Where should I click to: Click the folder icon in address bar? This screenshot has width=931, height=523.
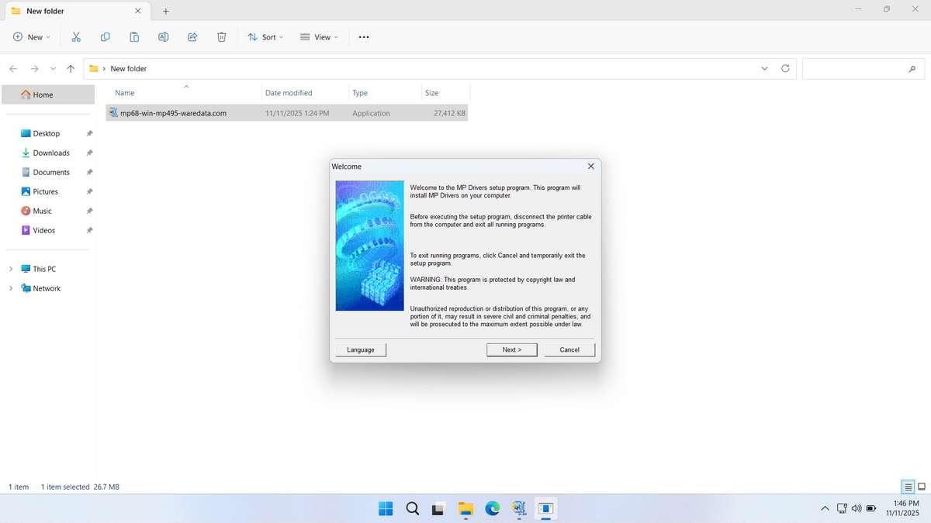pos(94,69)
